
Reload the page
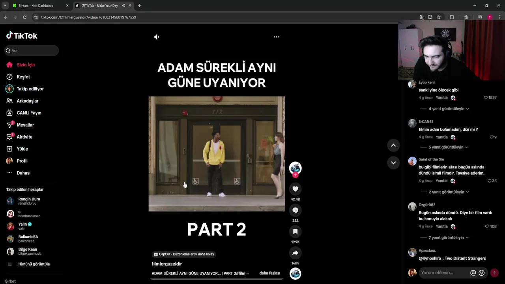pyautogui.click(x=24, y=17)
